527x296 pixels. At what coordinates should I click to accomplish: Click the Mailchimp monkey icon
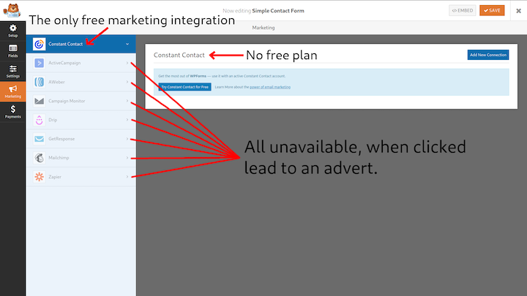[x=39, y=158]
